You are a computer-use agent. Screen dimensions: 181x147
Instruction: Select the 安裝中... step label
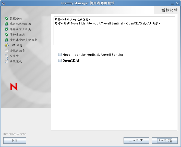click(x=16, y=56)
